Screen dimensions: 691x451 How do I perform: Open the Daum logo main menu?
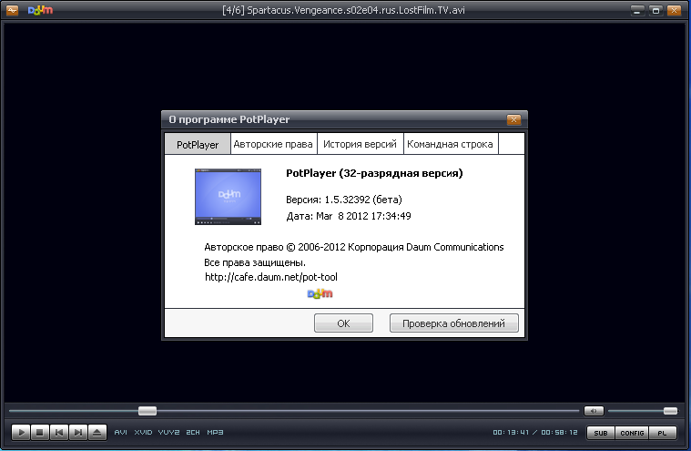tap(40, 11)
